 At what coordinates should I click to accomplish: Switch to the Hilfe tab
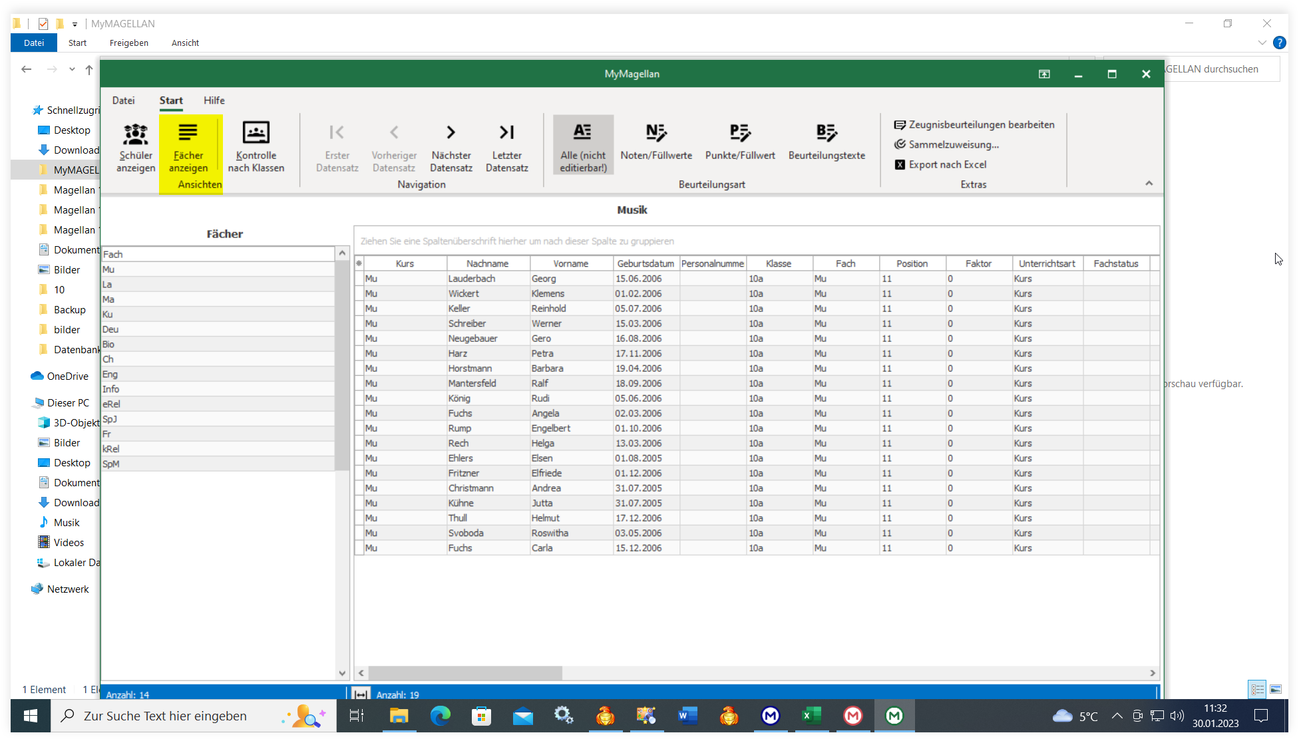(214, 100)
